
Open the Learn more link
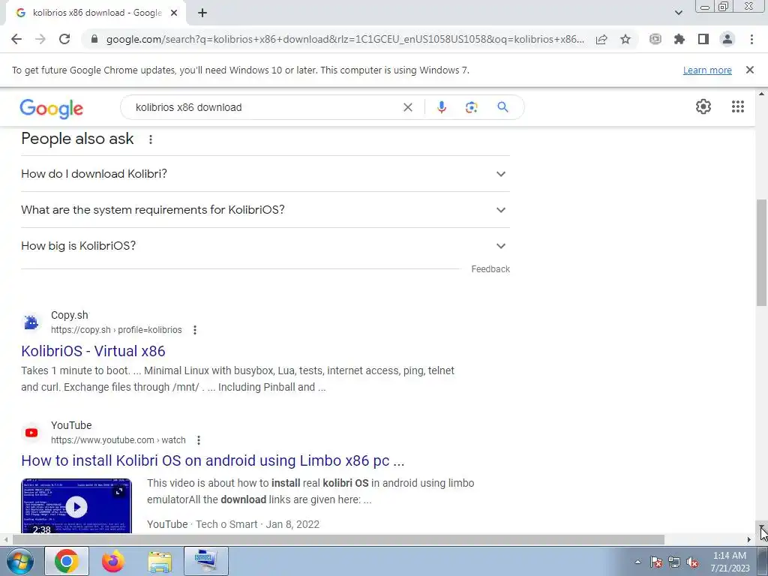click(707, 70)
